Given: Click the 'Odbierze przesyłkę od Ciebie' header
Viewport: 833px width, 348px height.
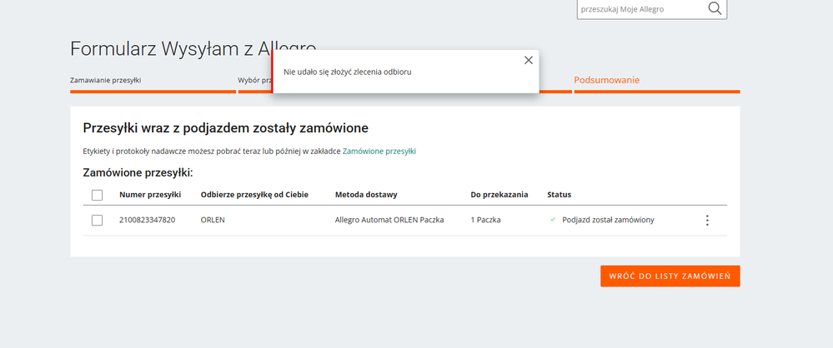Looking at the screenshot, I should click(x=254, y=195).
